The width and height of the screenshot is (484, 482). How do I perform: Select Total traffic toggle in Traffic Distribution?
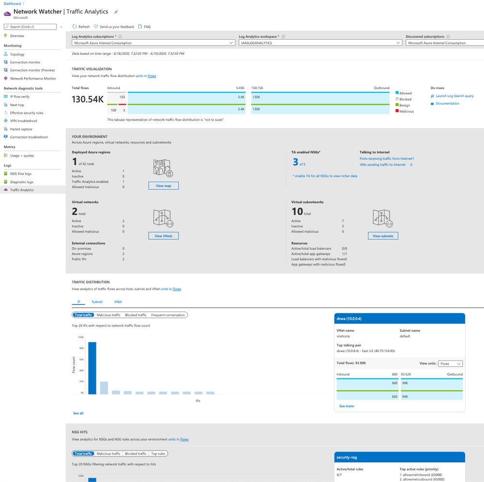click(83, 315)
